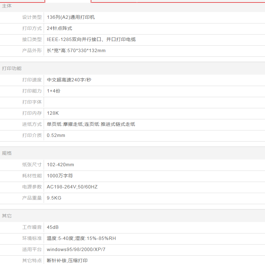Viewport: 265px width, 264px height.
Task: Click the 9.5KG product weight value
Action: [54, 198]
